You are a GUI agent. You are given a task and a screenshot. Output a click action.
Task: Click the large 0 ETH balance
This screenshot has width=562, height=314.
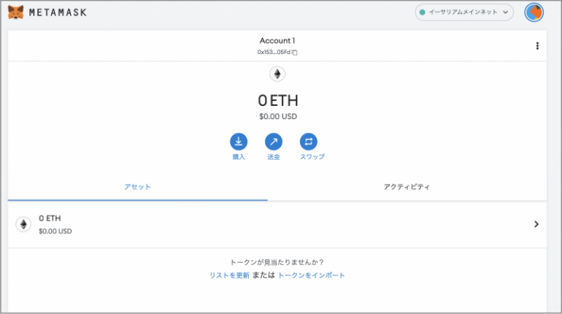(277, 101)
